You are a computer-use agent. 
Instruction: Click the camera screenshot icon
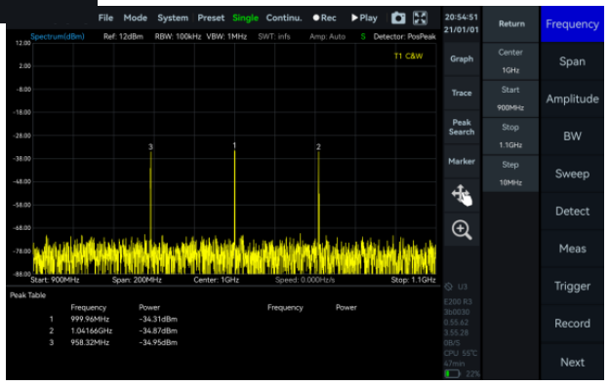coord(398,18)
